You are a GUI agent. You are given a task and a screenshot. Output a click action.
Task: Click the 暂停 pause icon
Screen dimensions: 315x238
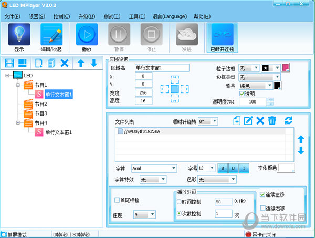click(x=119, y=34)
